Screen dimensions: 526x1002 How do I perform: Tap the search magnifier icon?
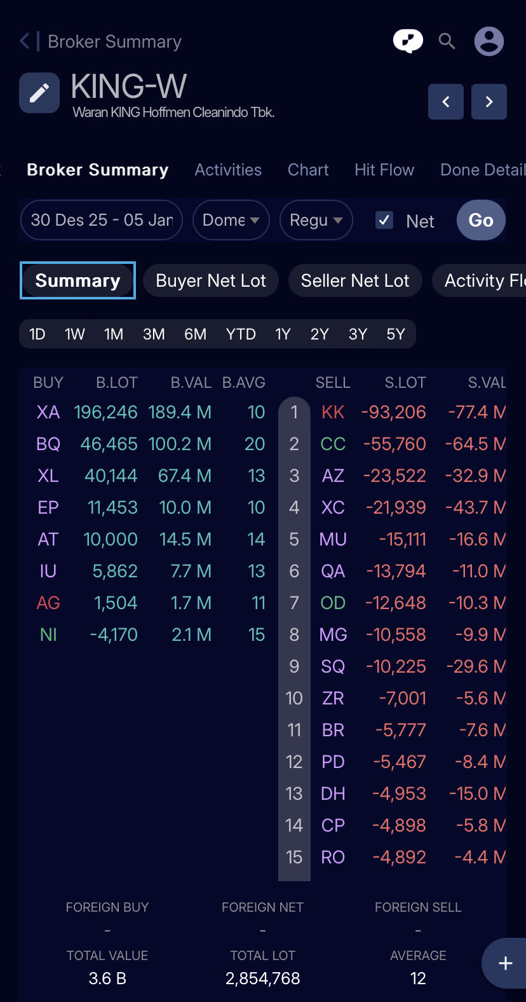447,41
